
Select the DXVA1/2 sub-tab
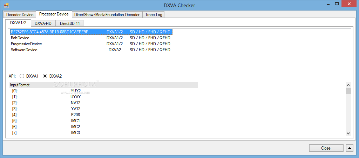[18, 23]
